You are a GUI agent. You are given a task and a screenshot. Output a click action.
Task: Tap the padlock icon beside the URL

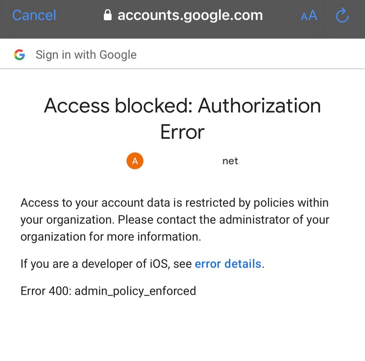pos(108,15)
